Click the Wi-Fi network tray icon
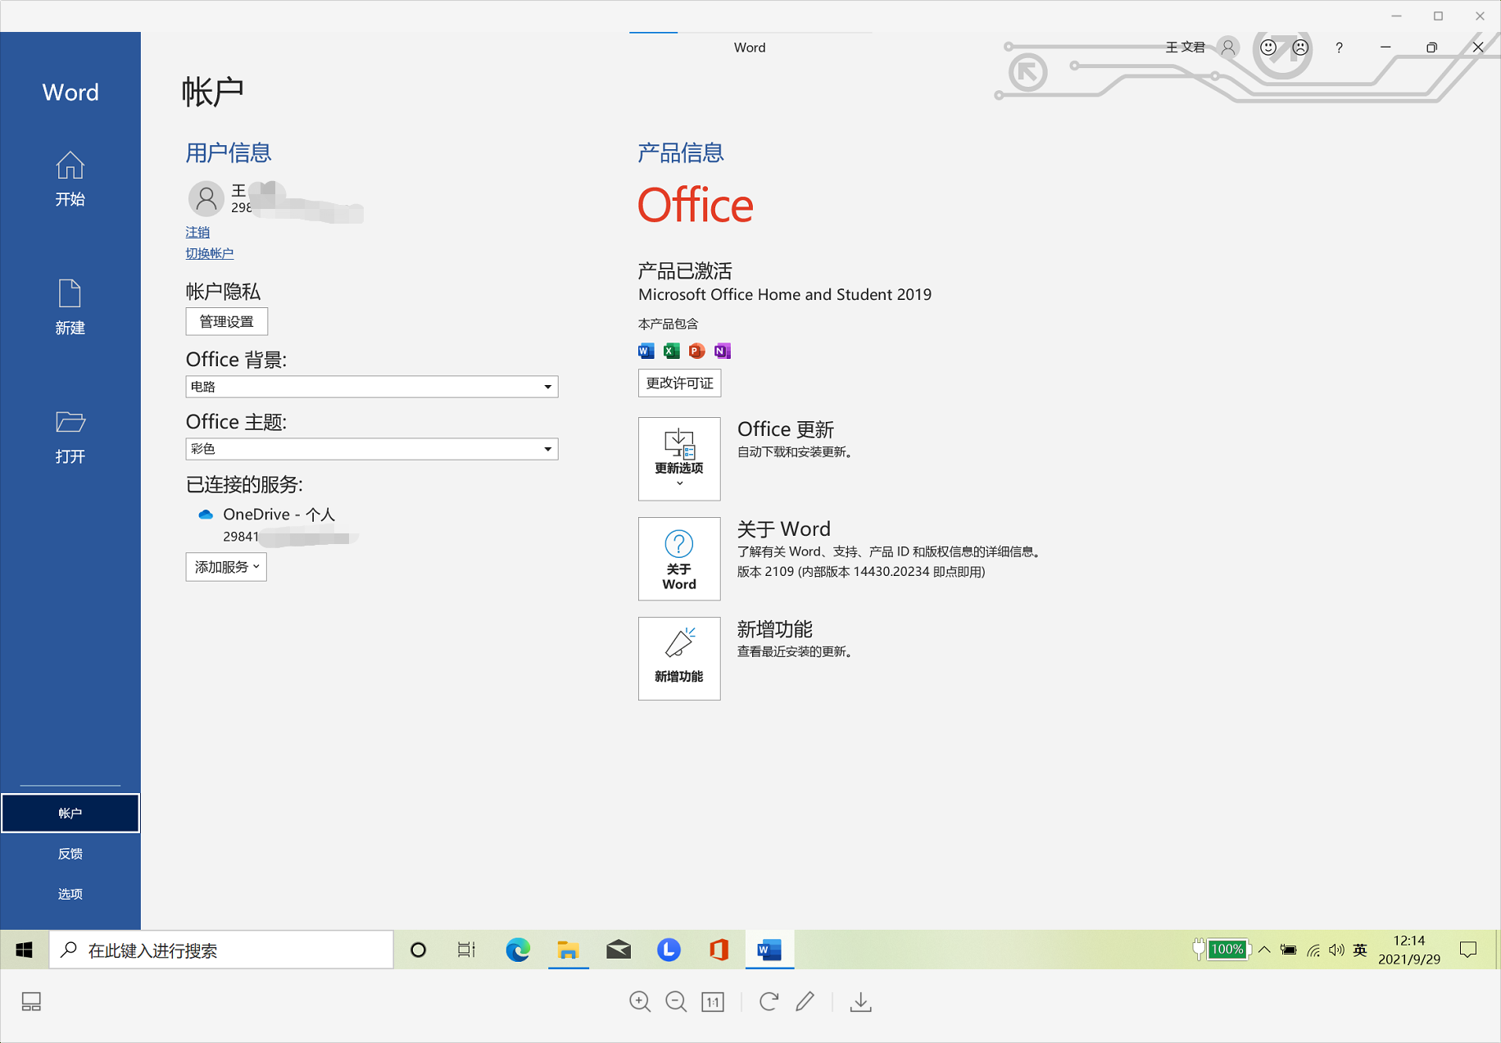Viewport: 1501px width, 1043px height. 1313,950
